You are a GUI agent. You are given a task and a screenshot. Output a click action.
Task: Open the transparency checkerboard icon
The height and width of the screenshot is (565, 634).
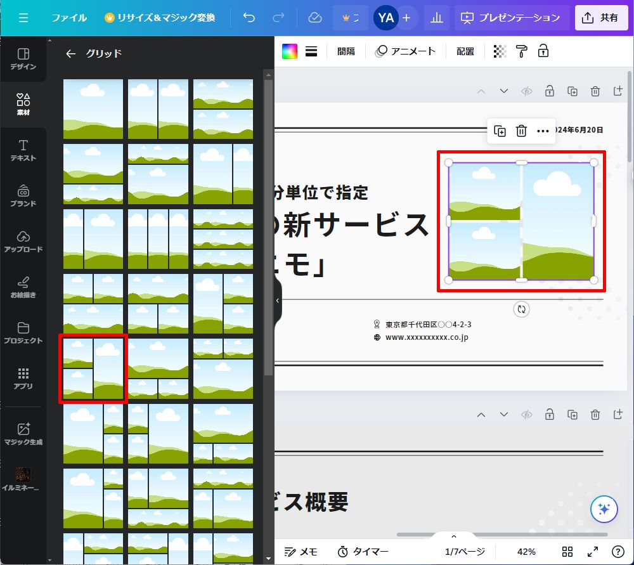click(x=500, y=51)
